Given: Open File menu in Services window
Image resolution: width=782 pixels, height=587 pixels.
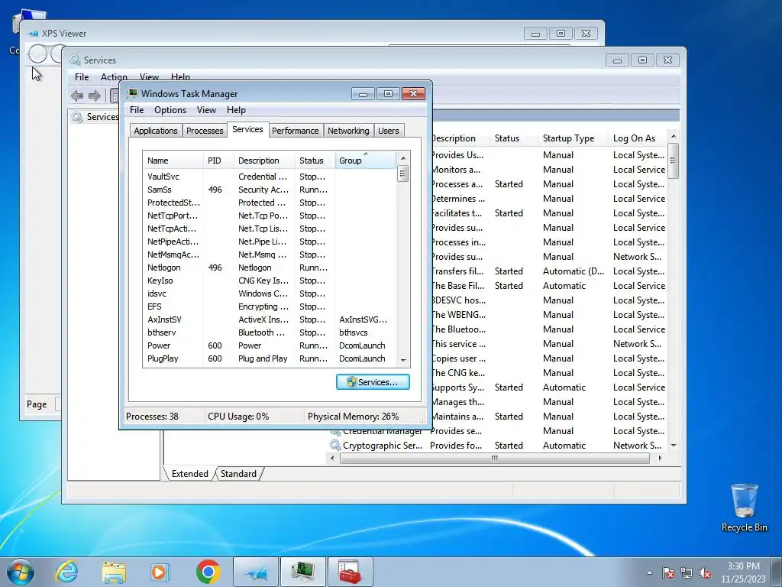Looking at the screenshot, I should tap(82, 77).
